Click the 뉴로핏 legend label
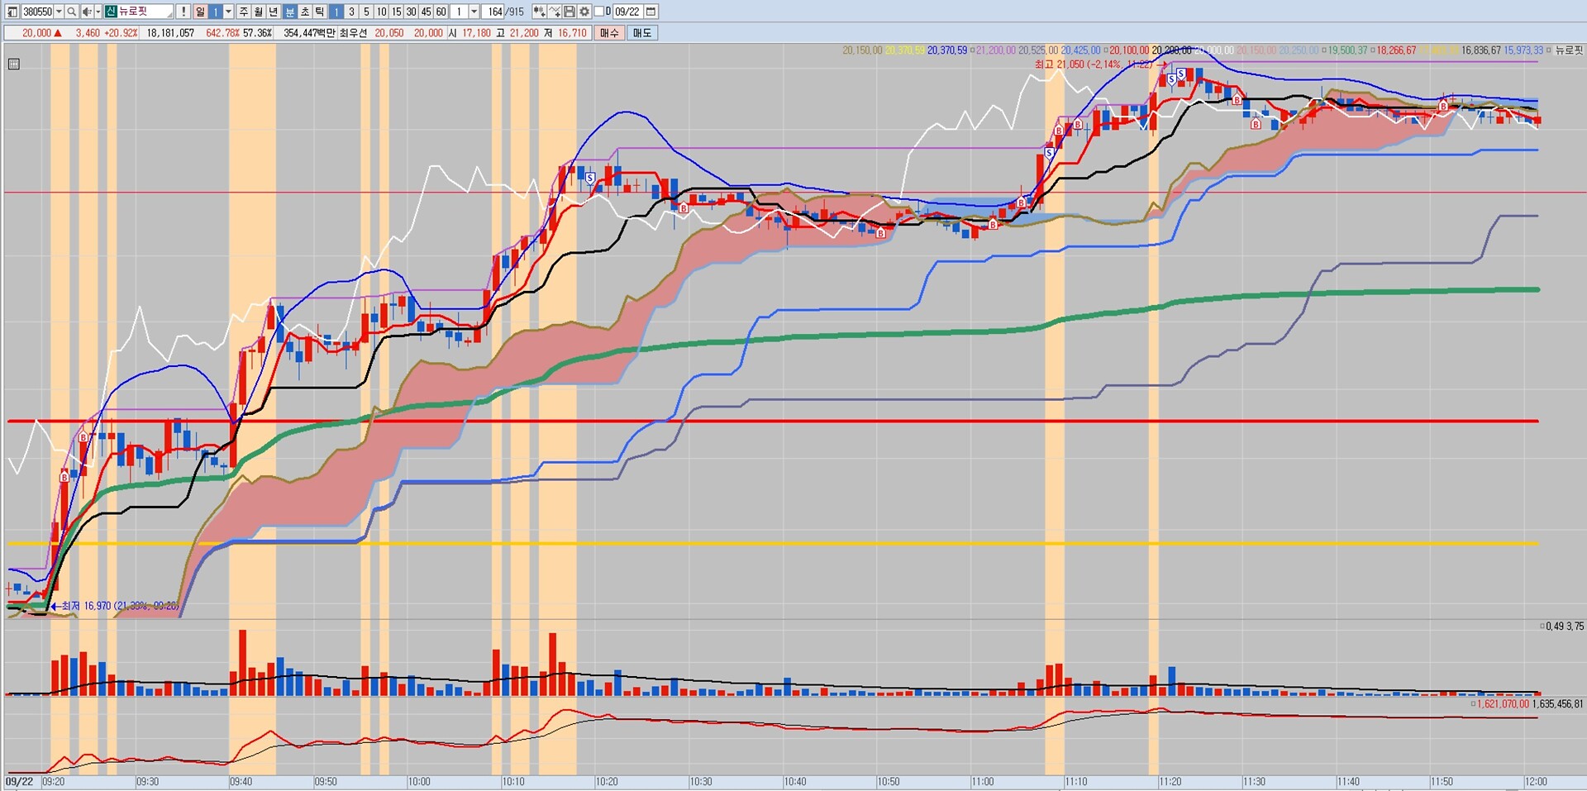The image size is (1587, 791). 1569,50
